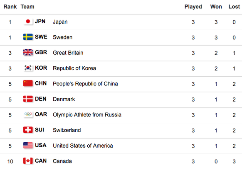Image resolution: width=242 pixels, height=170 pixels.
Task: Select the Played column header
Action: [x=193, y=7]
